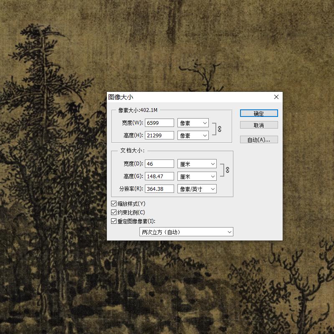This screenshot has height=334, width=334.
Task: Click the pixel width field showing 6599
Action: point(159,123)
